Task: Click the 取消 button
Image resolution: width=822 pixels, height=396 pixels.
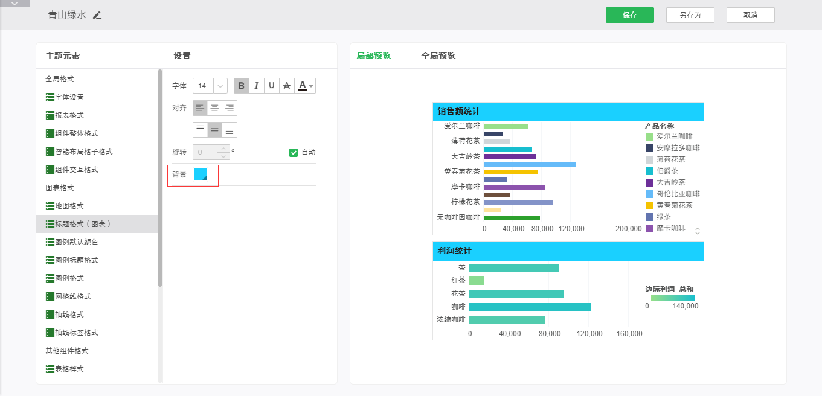Action: (750, 15)
